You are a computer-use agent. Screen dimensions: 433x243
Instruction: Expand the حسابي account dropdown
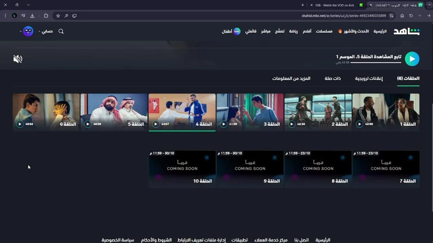(46, 31)
